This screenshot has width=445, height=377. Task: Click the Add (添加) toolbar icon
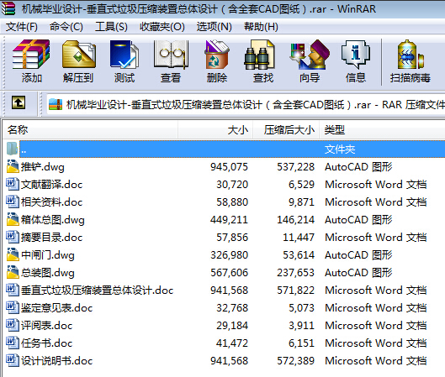[31, 54]
